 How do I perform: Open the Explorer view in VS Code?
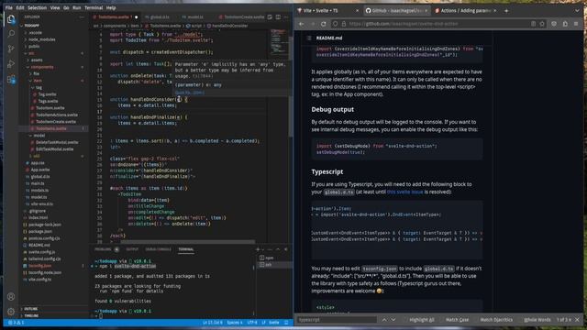tap(11, 19)
